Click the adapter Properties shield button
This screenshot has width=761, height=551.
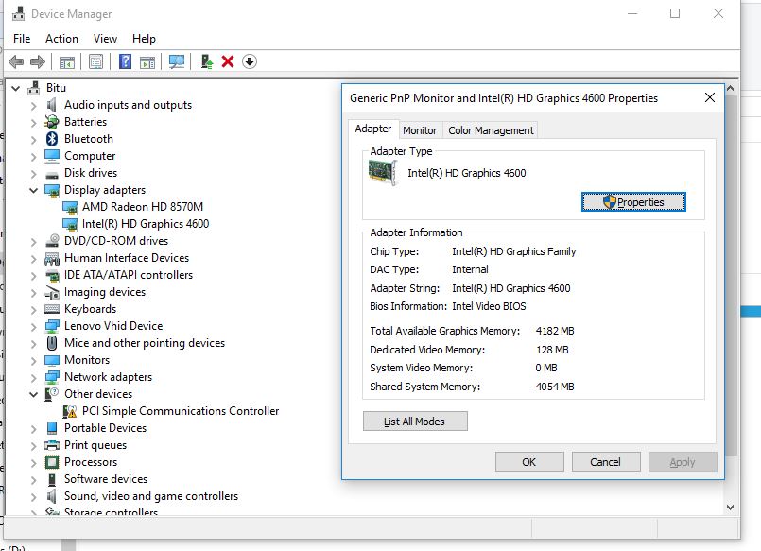coord(633,201)
